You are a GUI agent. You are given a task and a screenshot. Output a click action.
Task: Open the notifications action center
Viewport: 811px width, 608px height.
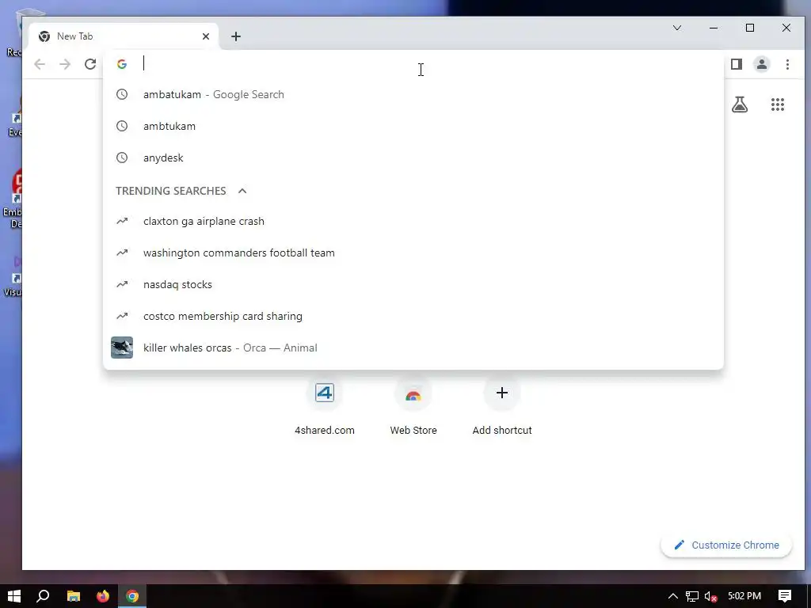[785, 596]
